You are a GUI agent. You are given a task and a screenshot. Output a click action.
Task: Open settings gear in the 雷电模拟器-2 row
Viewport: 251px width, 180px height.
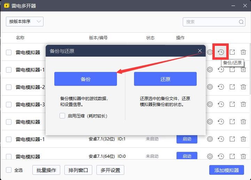tap(210, 87)
